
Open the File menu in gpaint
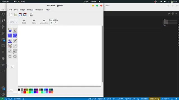(x=10, y=10)
